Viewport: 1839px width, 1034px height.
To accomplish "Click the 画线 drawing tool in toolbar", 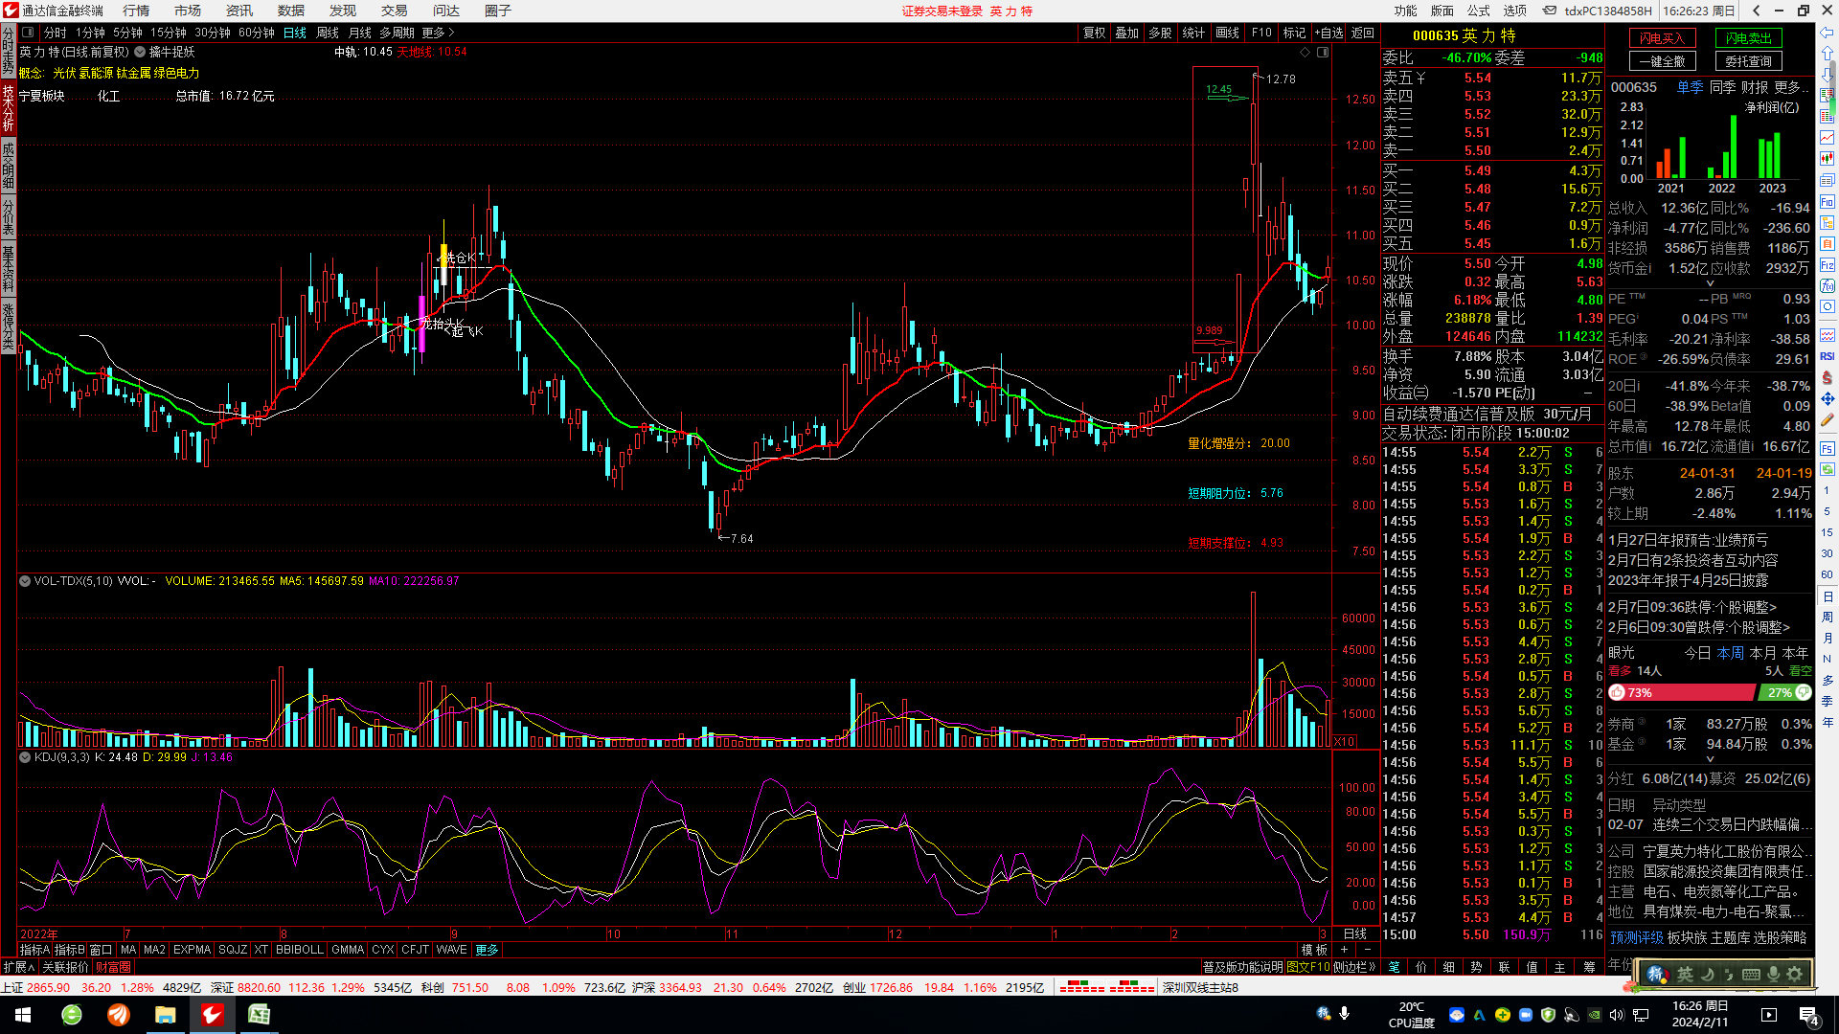I will (1227, 33).
